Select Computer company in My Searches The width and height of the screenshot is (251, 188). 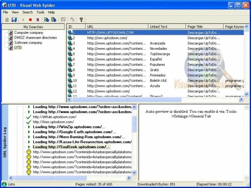[x=29, y=33]
